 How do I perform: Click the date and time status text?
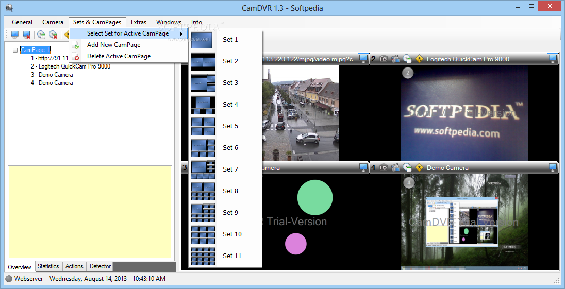(107, 279)
